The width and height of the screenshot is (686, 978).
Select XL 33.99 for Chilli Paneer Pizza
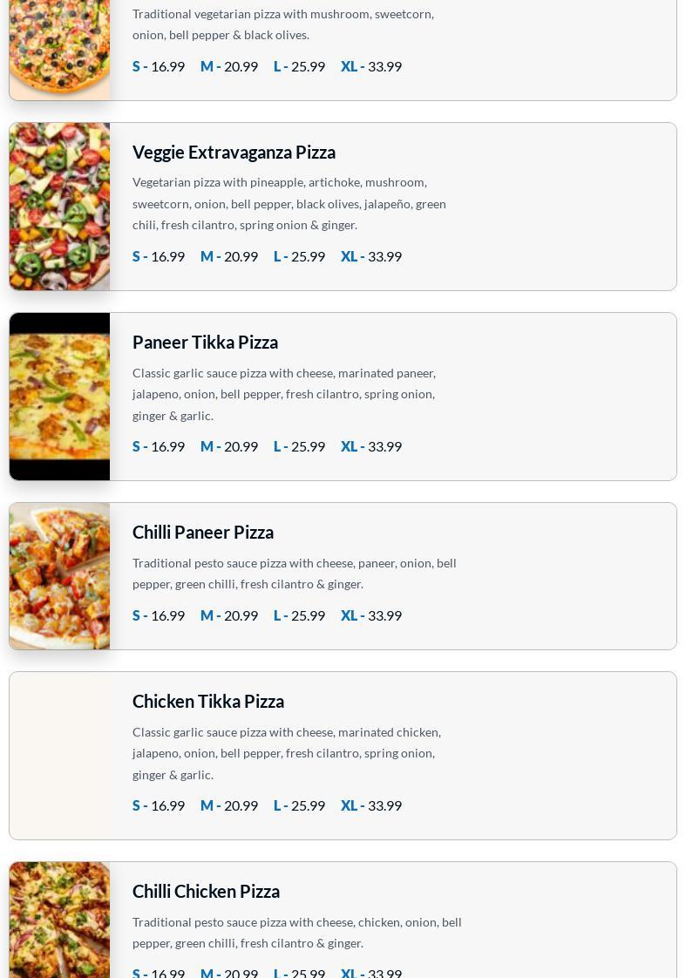371,615
